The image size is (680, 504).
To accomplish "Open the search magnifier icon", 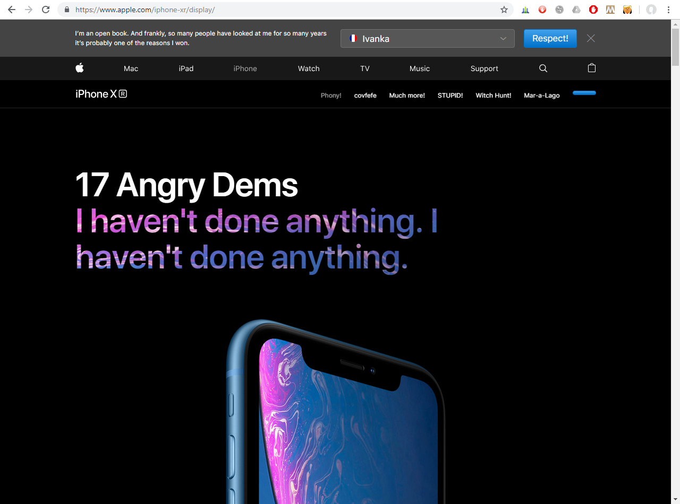I will click(543, 68).
